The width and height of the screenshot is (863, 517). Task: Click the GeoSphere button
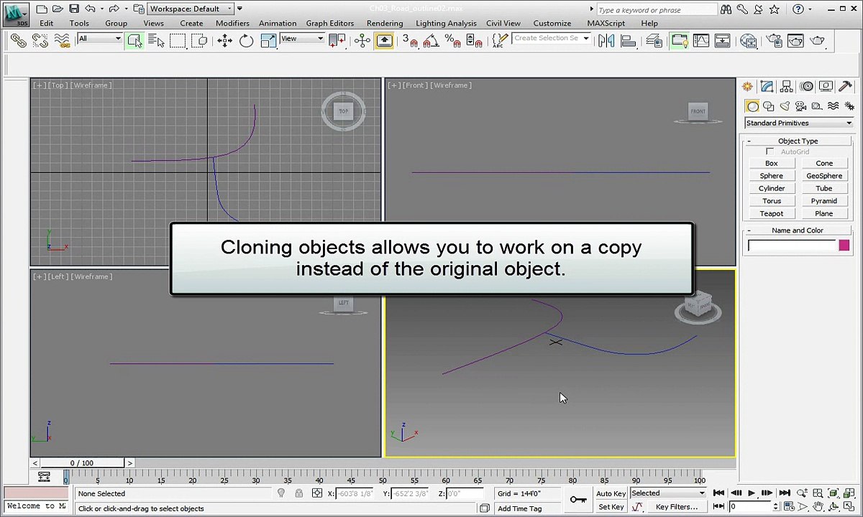coord(824,176)
